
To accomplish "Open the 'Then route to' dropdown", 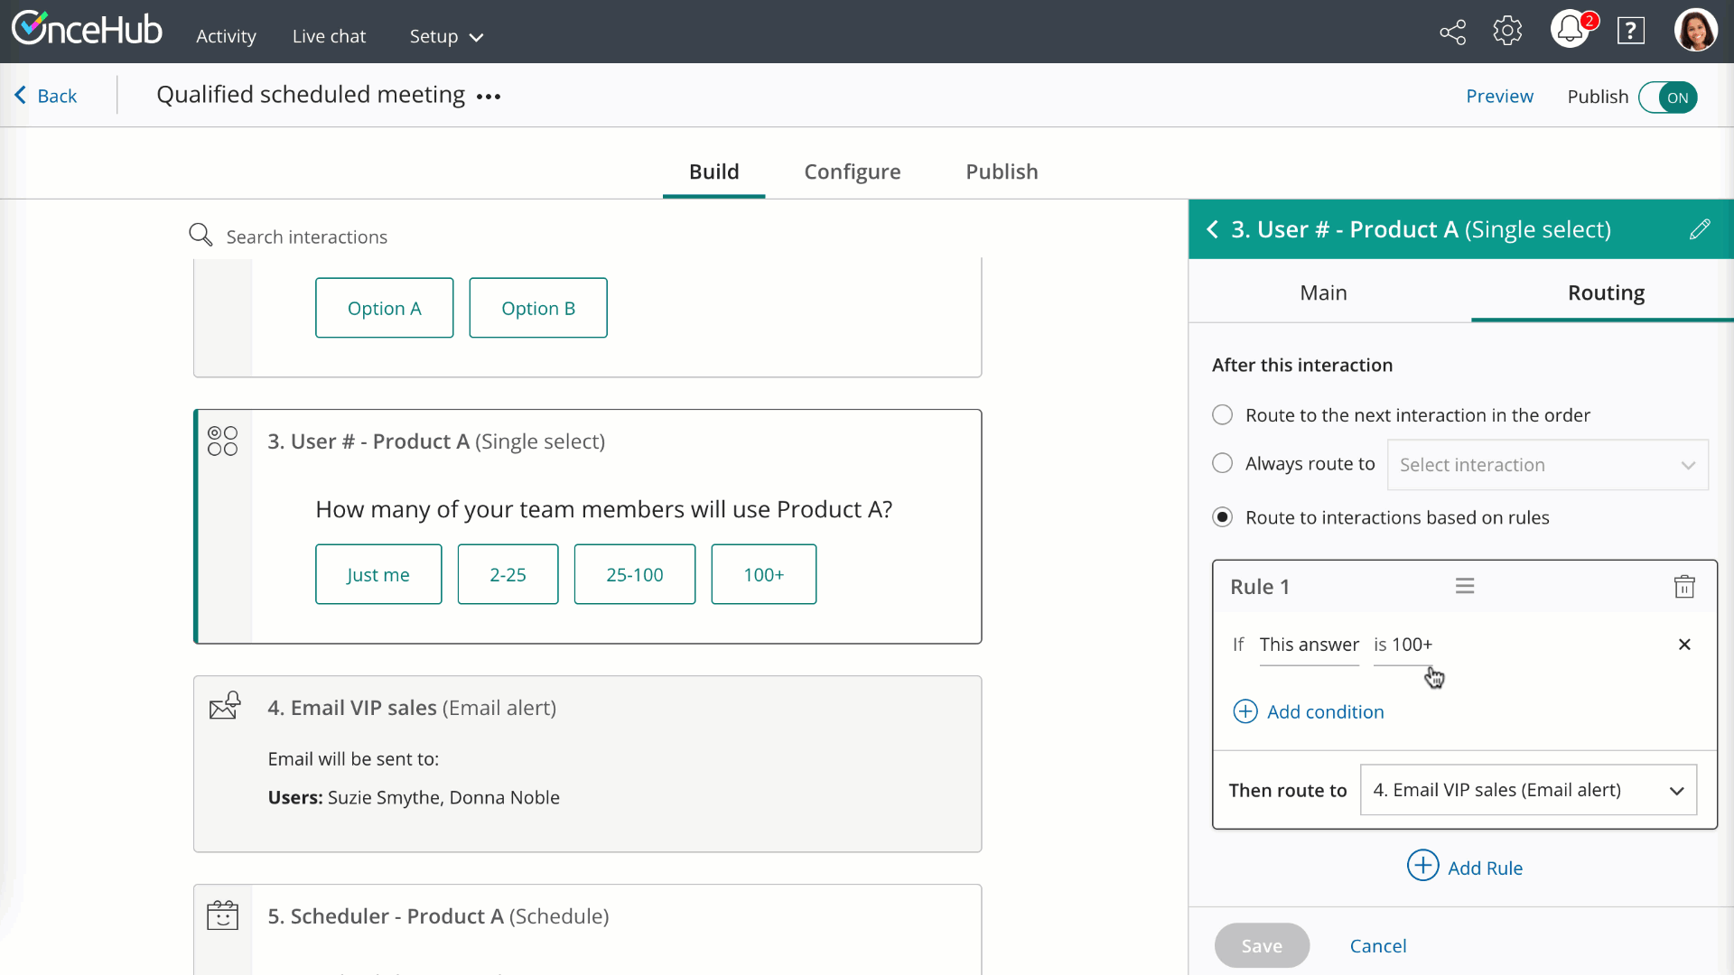I will pos(1527,790).
